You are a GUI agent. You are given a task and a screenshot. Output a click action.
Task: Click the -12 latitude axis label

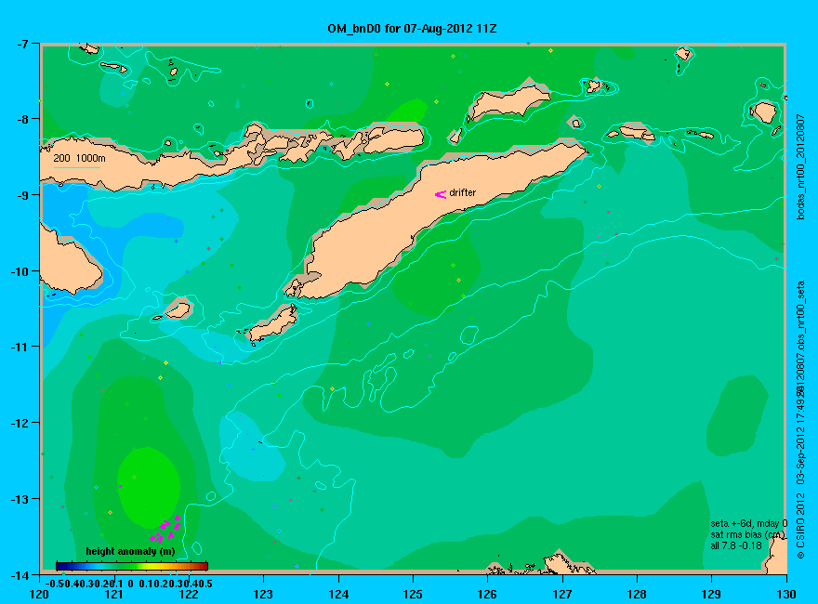tap(20, 423)
